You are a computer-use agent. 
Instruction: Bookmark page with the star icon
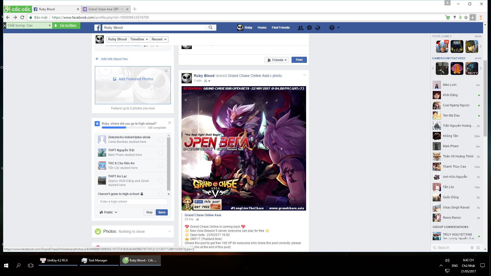[466, 17]
